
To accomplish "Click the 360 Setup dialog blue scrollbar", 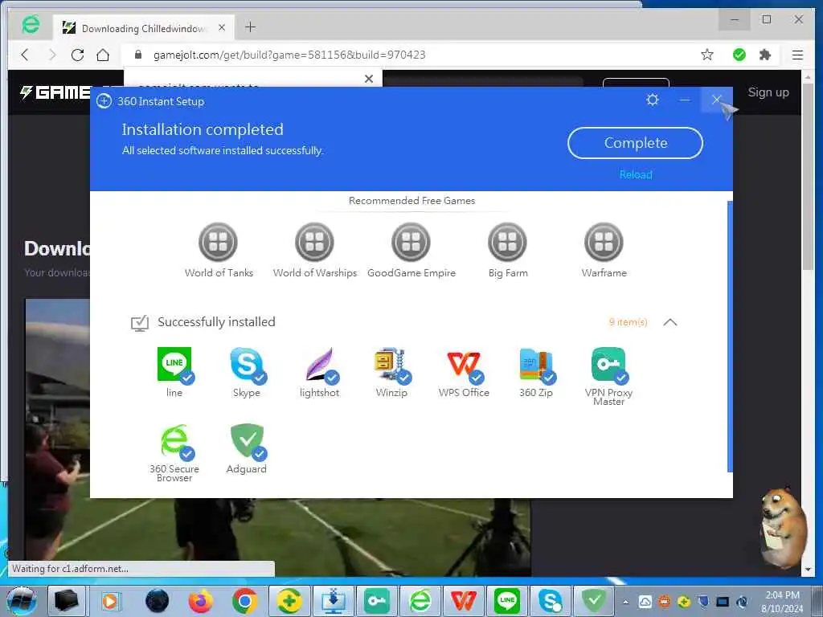I will pyautogui.click(x=730, y=336).
